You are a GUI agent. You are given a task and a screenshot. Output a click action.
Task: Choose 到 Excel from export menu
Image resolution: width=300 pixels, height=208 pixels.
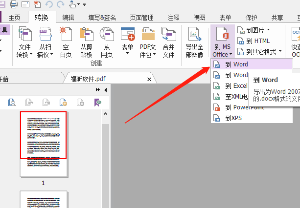231,86
